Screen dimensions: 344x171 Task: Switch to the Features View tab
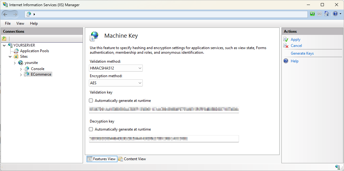click(102, 159)
